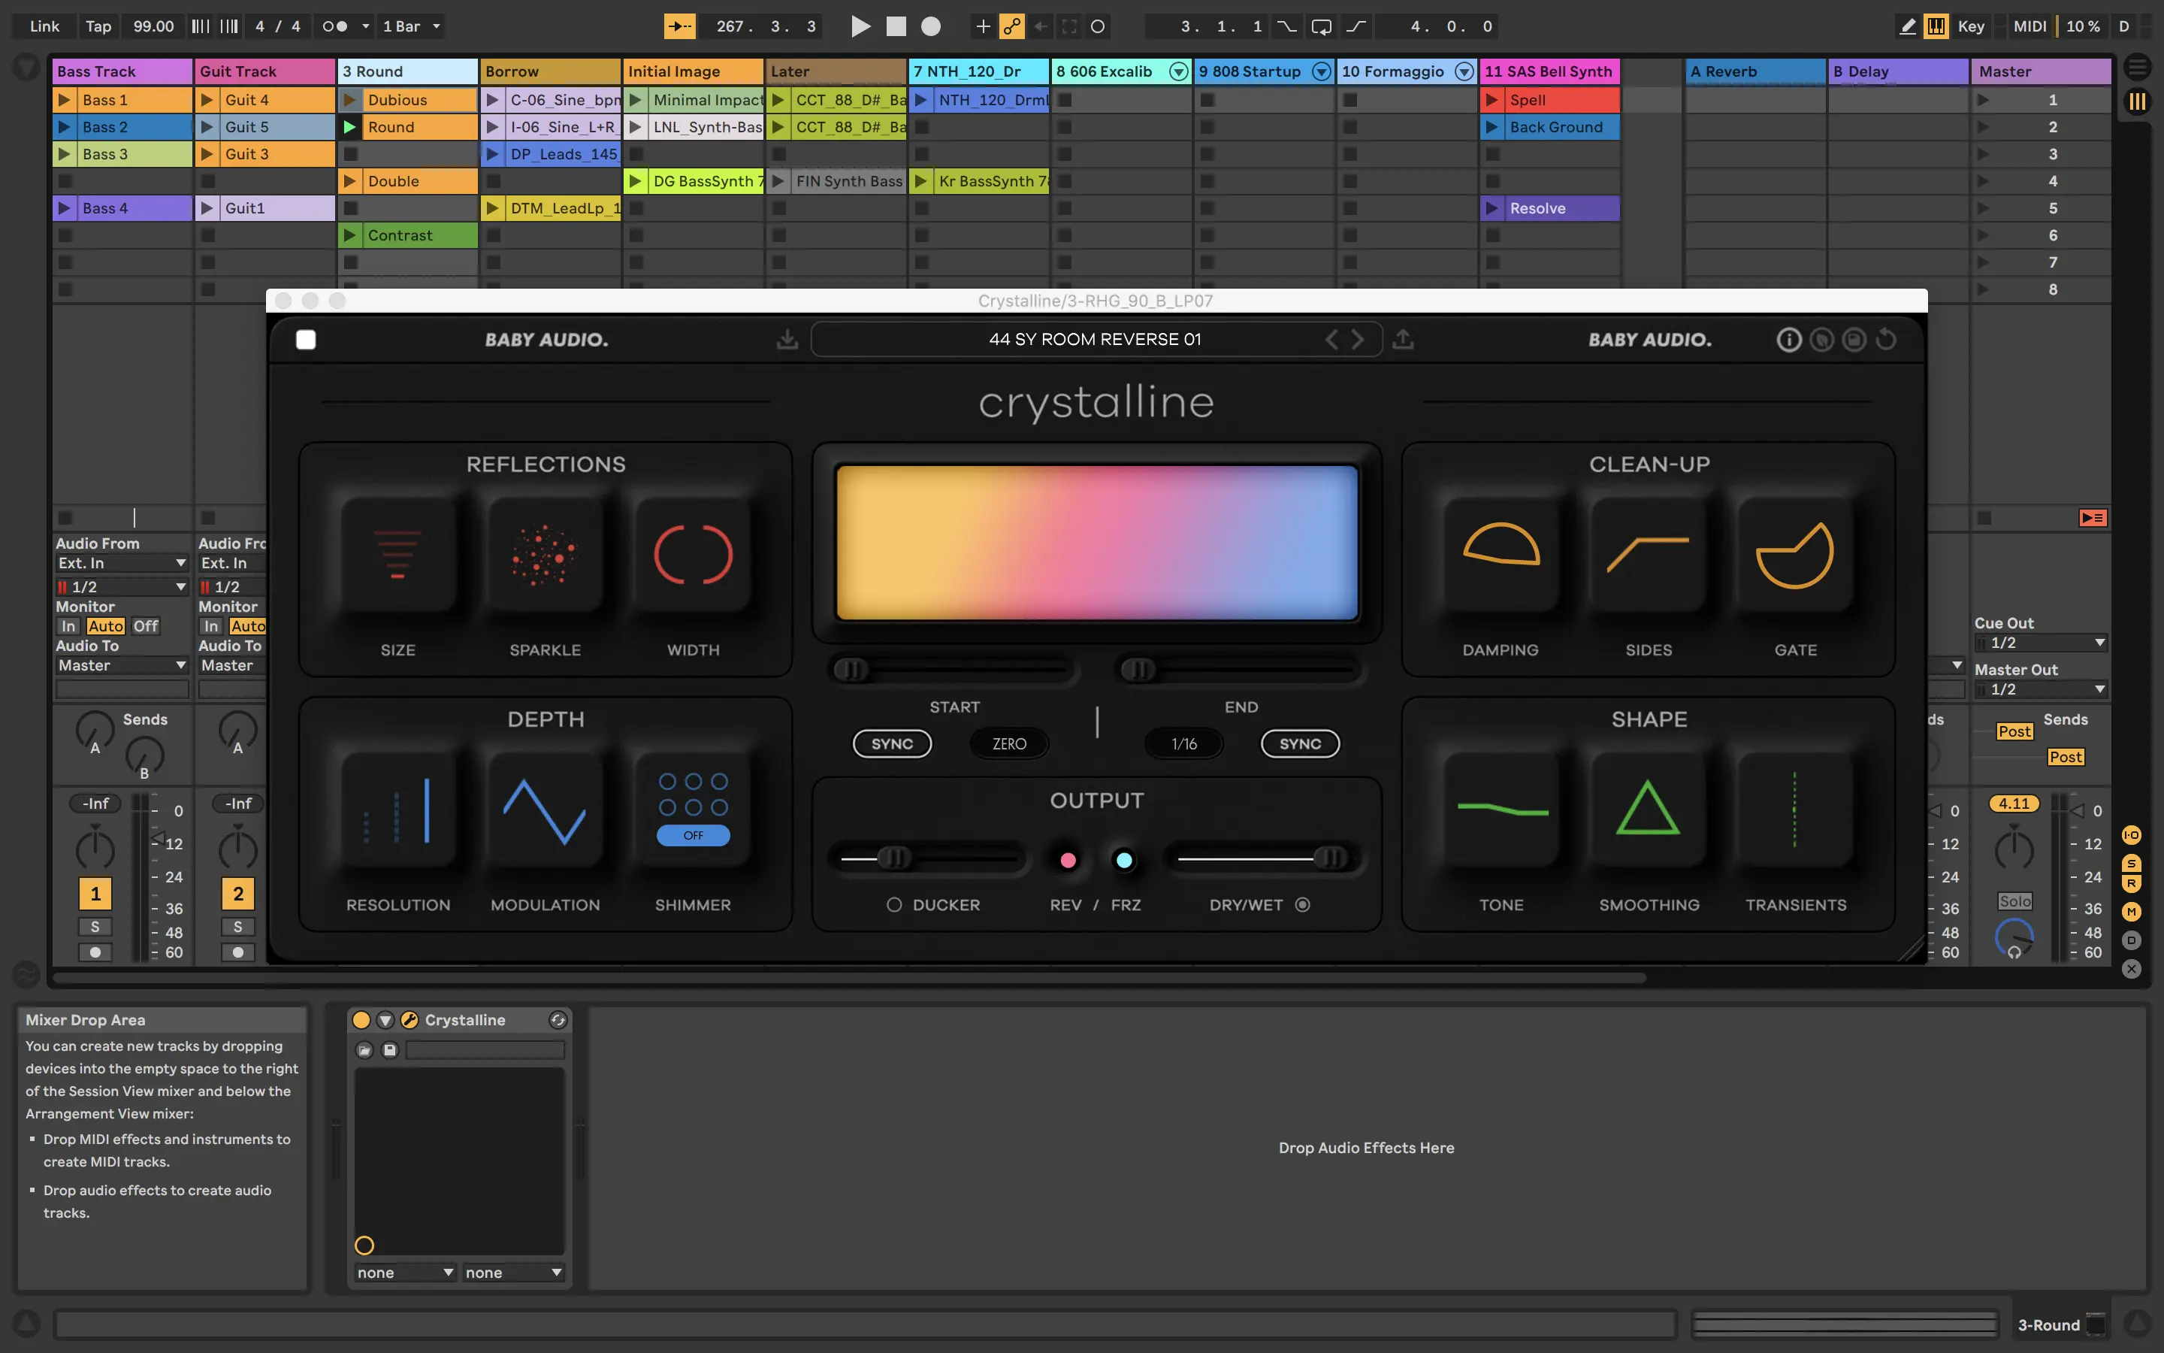Toggle the START SYNC button
Viewport: 2164px width, 1353px height.
pyautogui.click(x=892, y=743)
